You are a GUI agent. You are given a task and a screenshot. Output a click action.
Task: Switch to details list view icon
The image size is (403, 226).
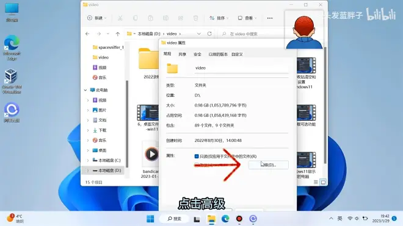(316, 182)
